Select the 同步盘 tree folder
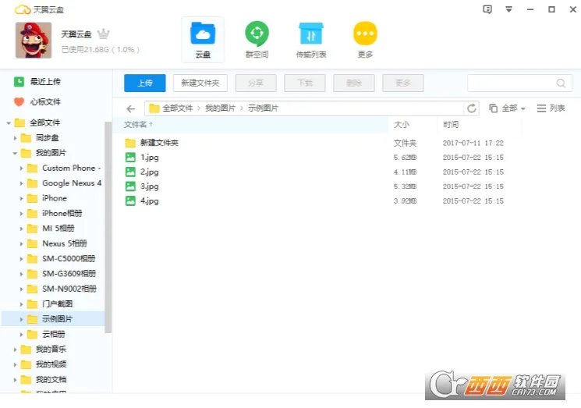The image size is (581, 408). click(47, 138)
